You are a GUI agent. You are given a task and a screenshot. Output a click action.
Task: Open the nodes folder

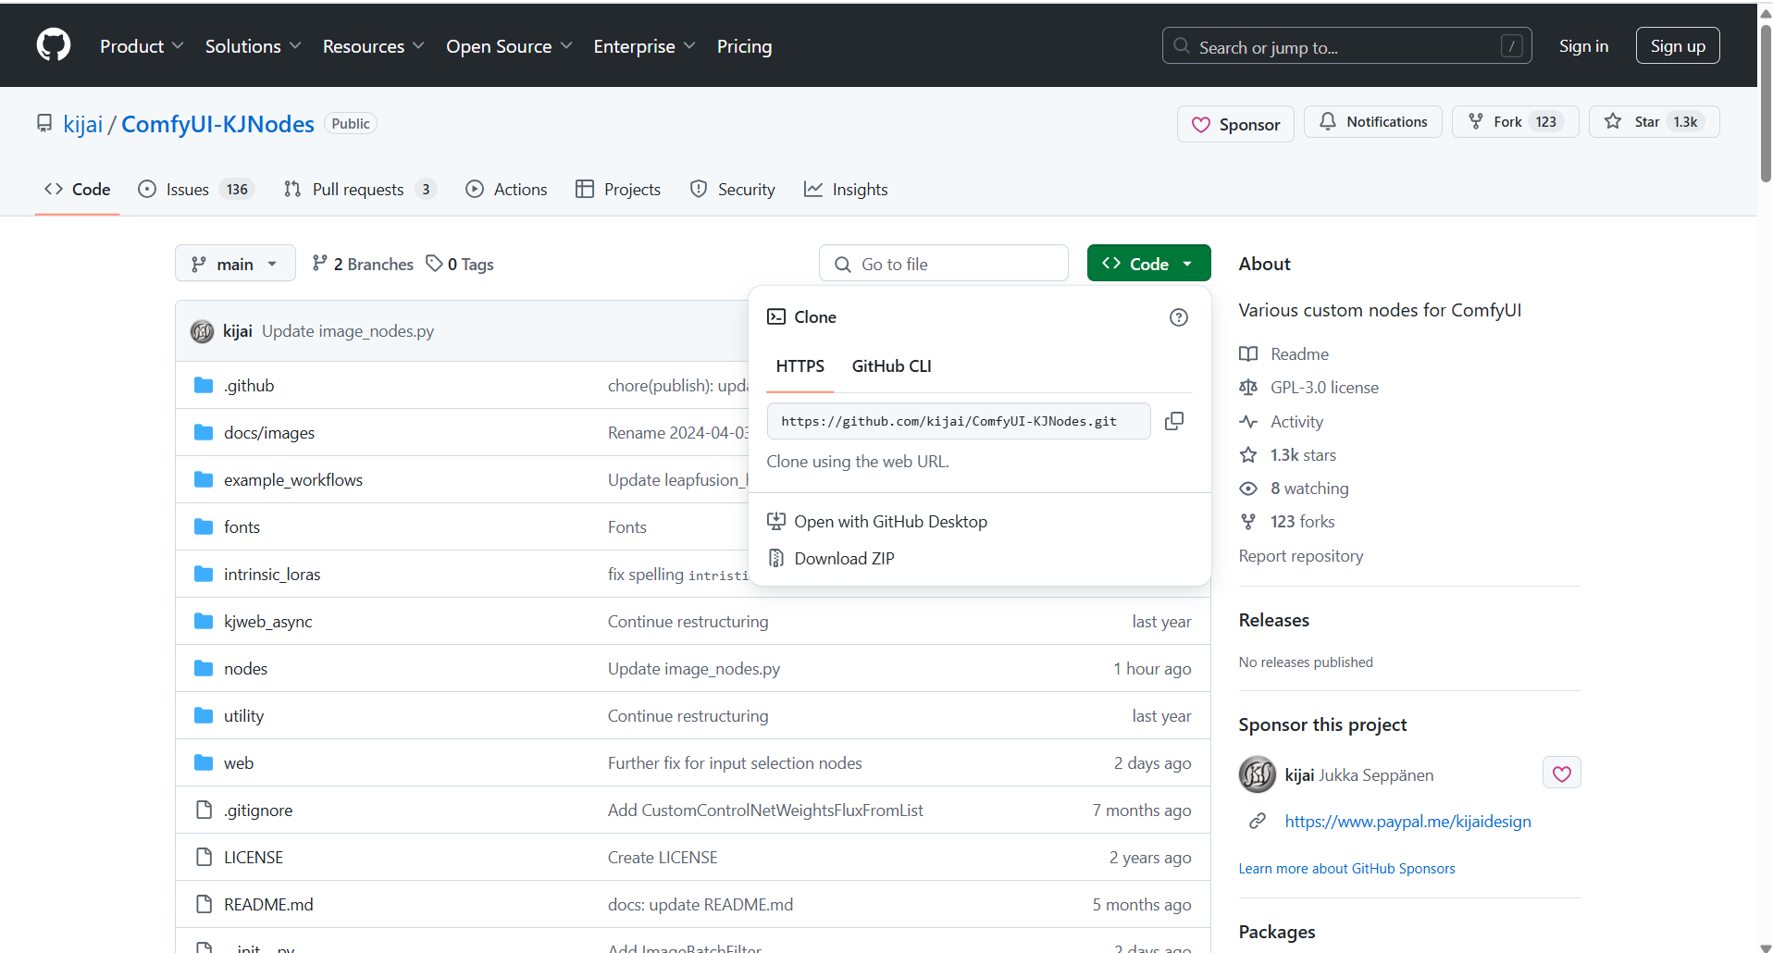245,669
